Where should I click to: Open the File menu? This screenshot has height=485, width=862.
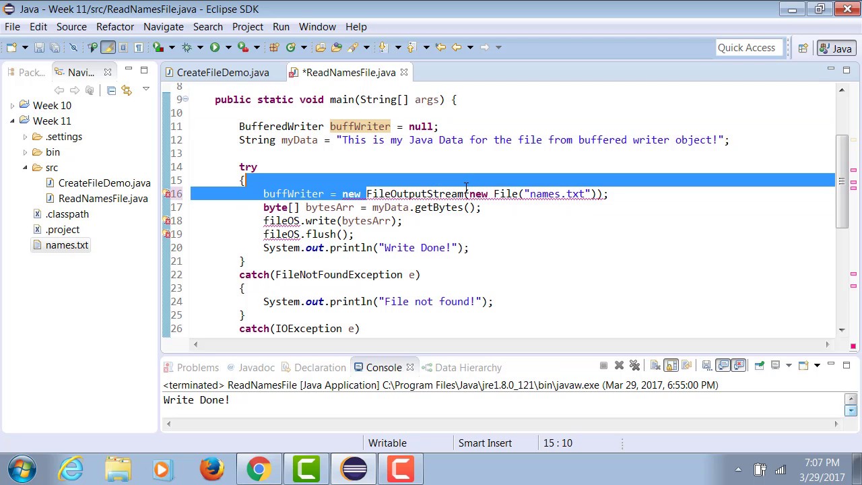pyautogui.click(x=12, y=27)
